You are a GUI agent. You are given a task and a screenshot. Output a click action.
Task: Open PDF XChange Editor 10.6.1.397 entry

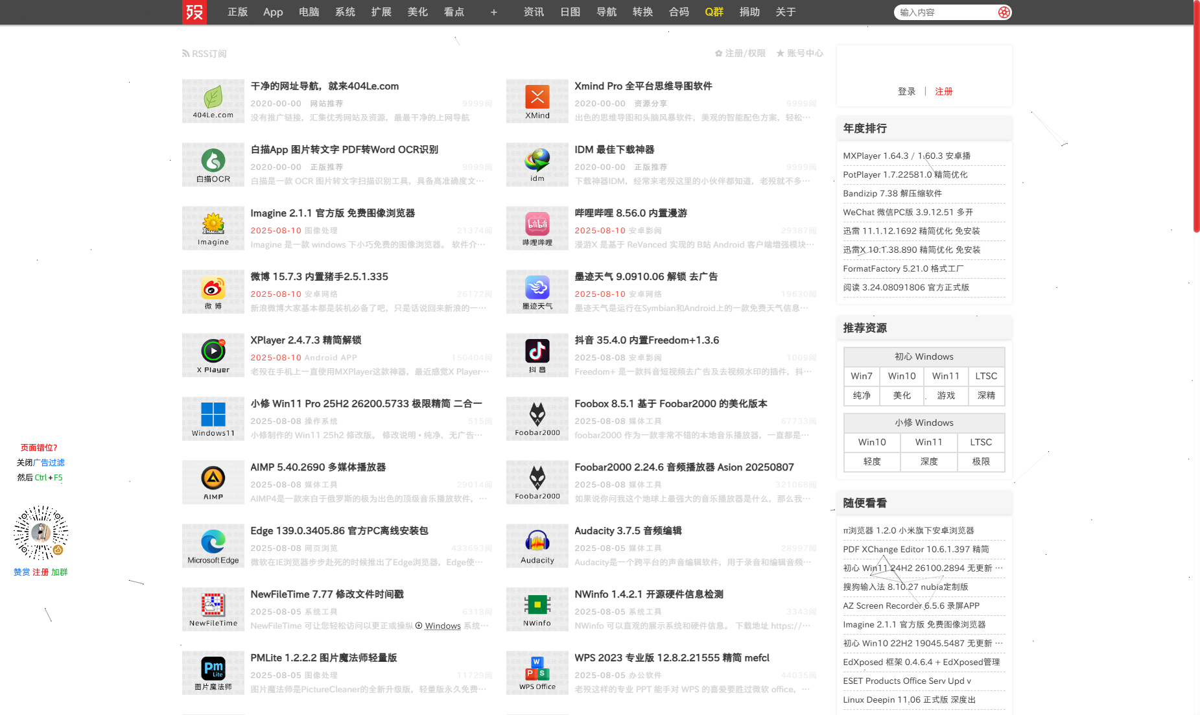pyautogui.click(x=915, y=549)
